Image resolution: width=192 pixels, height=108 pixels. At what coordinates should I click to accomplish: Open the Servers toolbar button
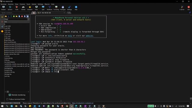pos(10,8)
